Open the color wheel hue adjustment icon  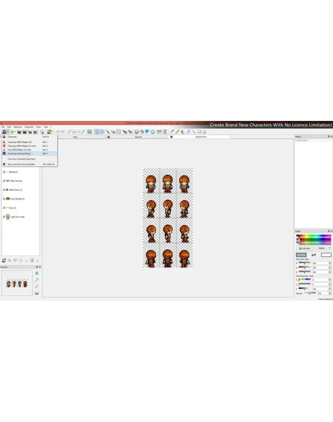pos(136,132)
